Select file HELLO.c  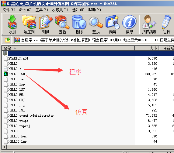[x=15, y=69]
